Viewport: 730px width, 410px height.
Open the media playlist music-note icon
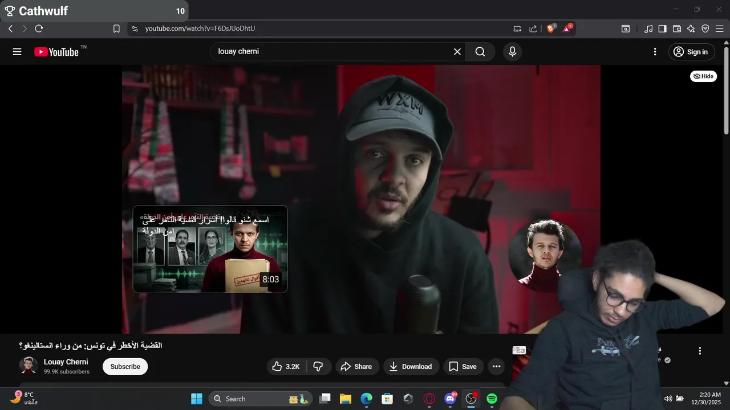[x=648, y=28]
